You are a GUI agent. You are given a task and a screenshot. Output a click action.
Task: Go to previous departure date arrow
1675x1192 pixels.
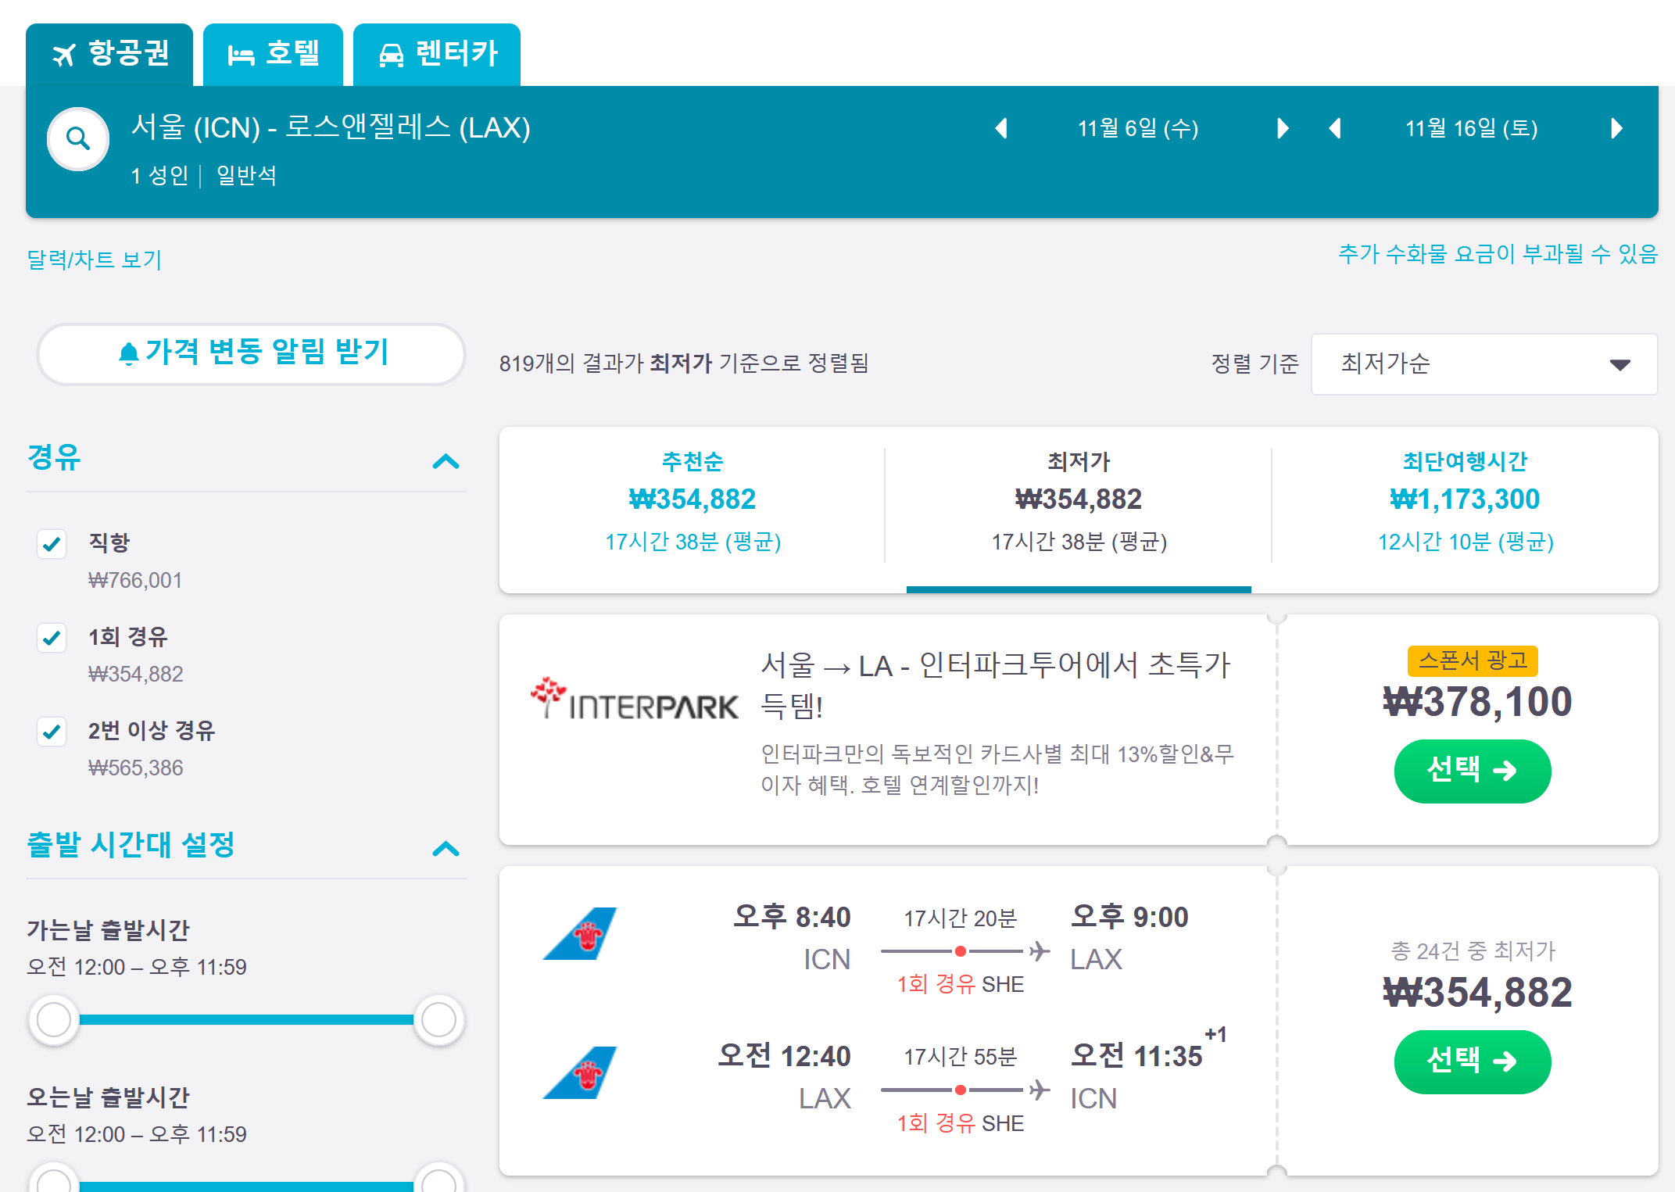coord(1001,128)
